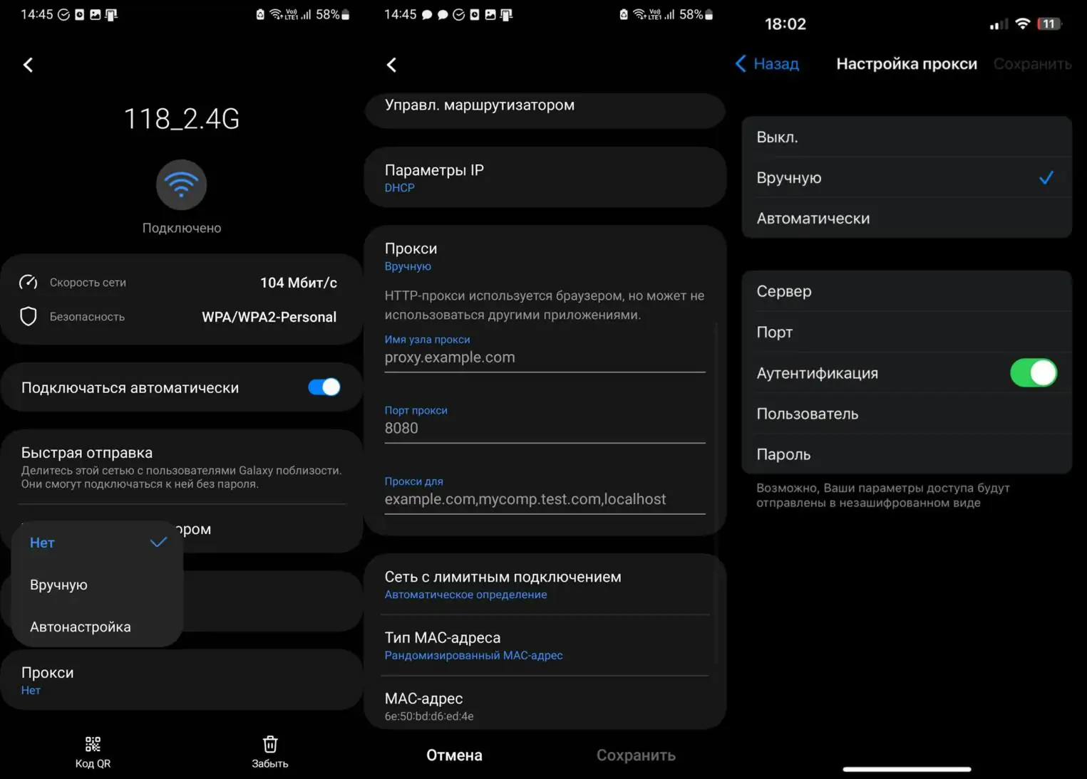Image resolution: width=1087 pixels, height=779 pixels.
Task: Open Тип MAC-адреса setting
Action: point(545,645)
